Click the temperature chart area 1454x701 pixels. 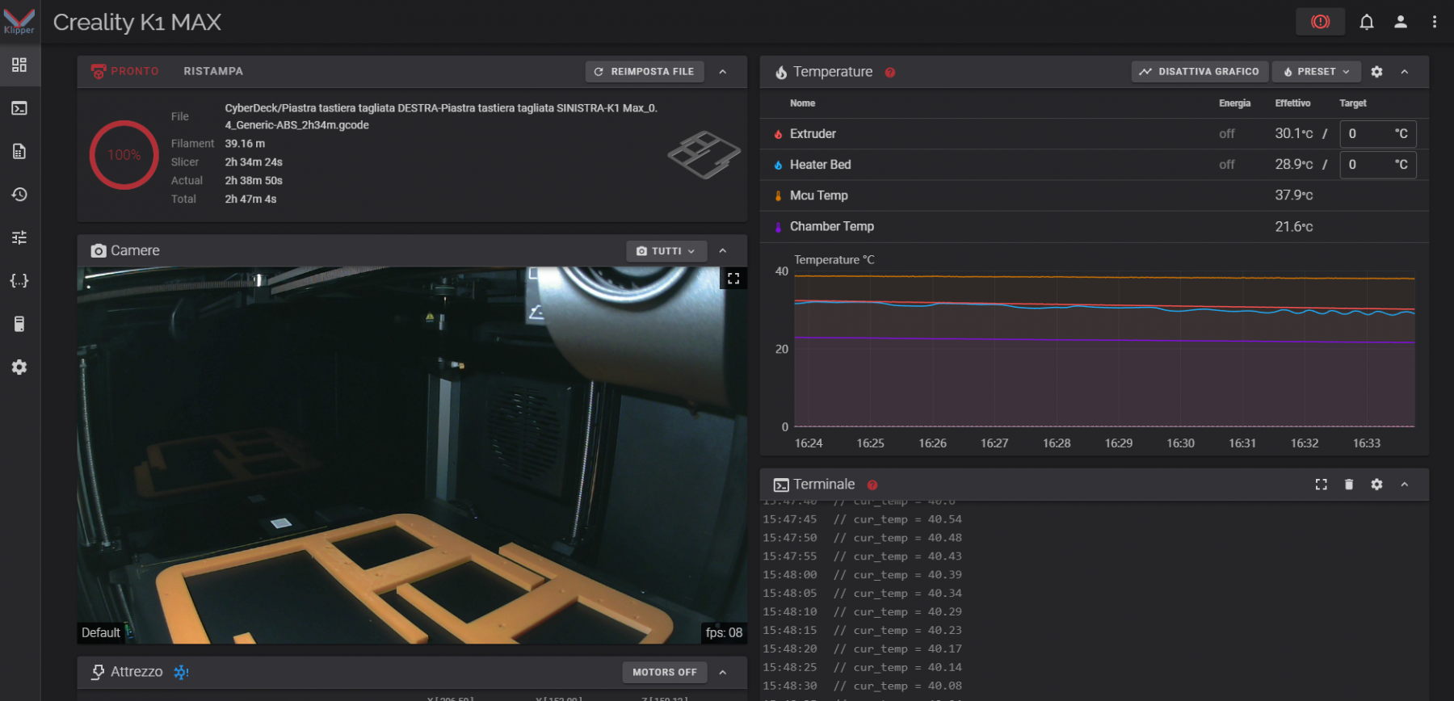tap(1104, 350)
